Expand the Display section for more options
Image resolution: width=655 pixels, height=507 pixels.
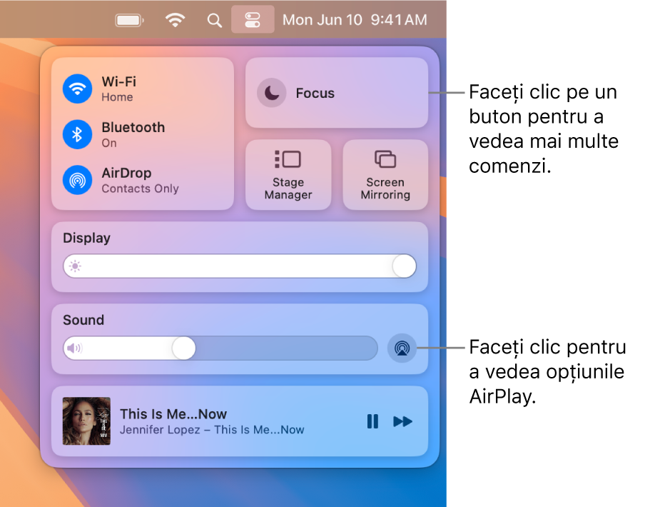86,238
